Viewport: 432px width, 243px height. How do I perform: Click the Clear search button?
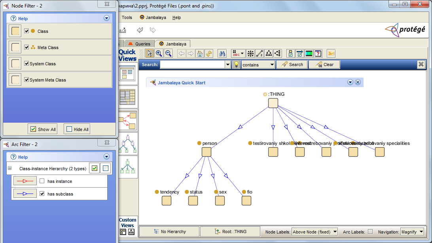(x=324, y=65)
